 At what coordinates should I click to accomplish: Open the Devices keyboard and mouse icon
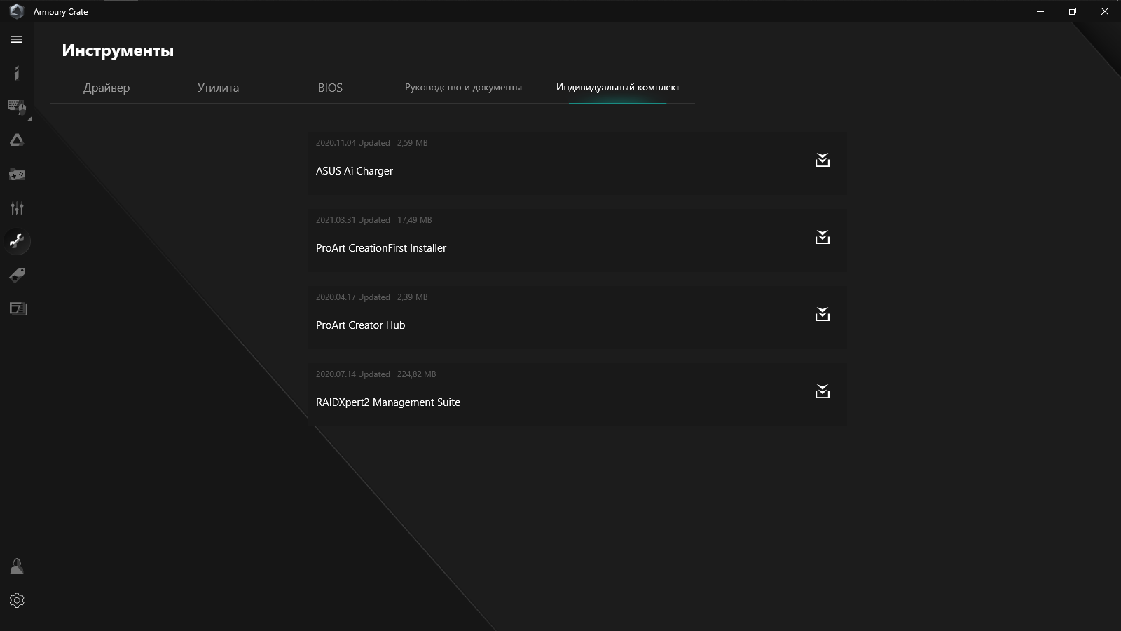17,107
